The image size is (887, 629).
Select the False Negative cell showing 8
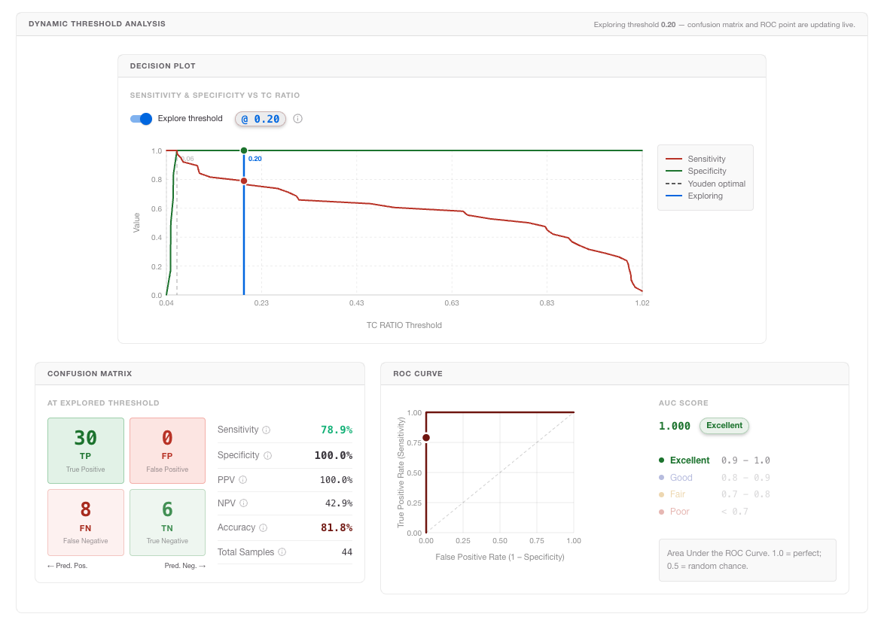pyautogui.click(x=85, y=522)
